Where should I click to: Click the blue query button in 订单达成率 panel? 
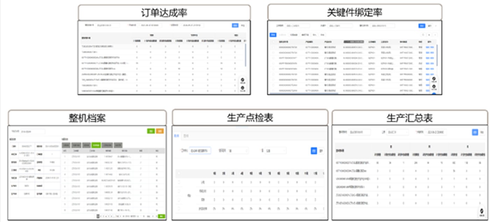(235, 25)
